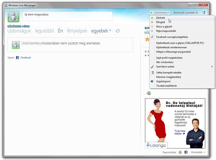The height and width of the screenshot is (160, 216).
Task: Choose the green Elérhető status option
Action: [x=161, y=18]
